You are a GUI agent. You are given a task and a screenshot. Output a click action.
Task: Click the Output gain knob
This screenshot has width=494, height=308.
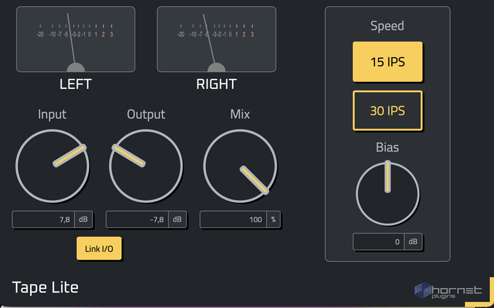[146, 166]
